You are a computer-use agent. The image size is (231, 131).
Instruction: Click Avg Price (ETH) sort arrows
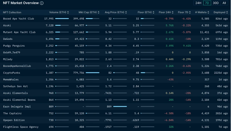coord(126,12)
